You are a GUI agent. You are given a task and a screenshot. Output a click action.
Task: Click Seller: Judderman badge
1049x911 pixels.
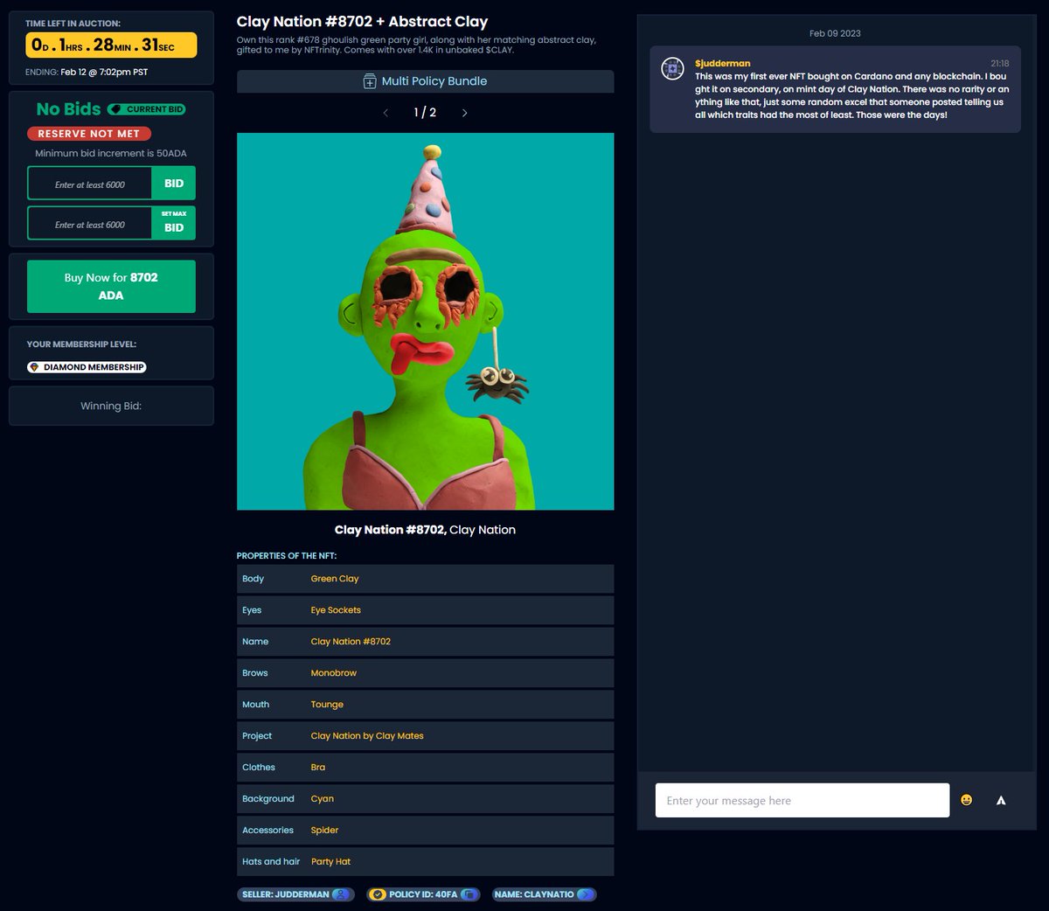click(x=295, y=894)
